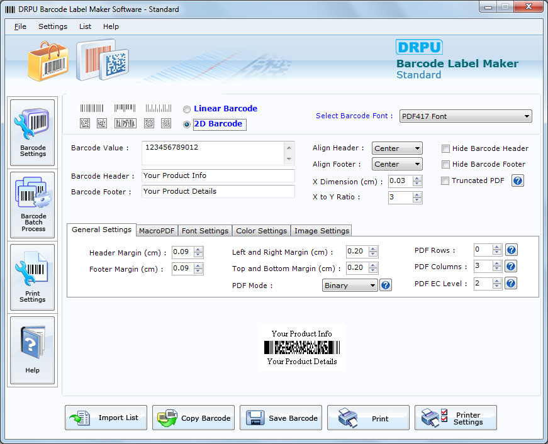Image resolution: width=548 pixels, height=444 pixels.
Task: Click the Barcode Header text field
Action: tap(218, 175)
